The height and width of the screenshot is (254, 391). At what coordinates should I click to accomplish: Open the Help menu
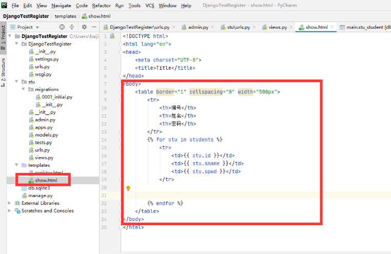[x=186, y=5]
